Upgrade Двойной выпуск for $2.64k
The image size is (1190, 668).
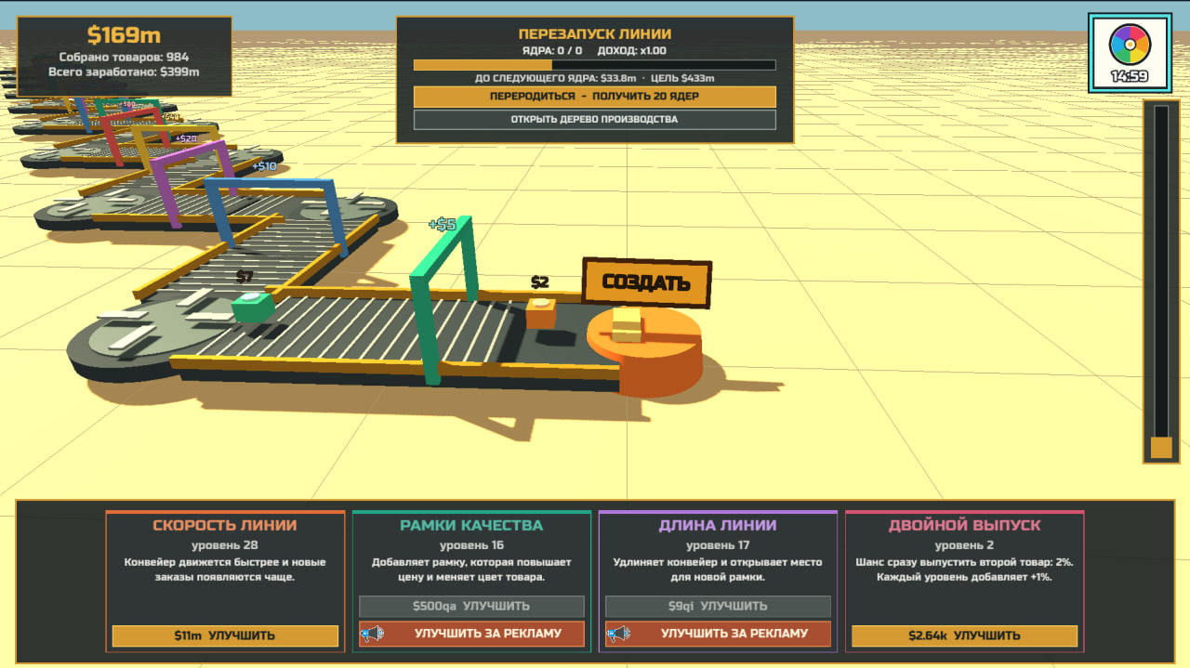pyautogui.click(x=964, y=635)
